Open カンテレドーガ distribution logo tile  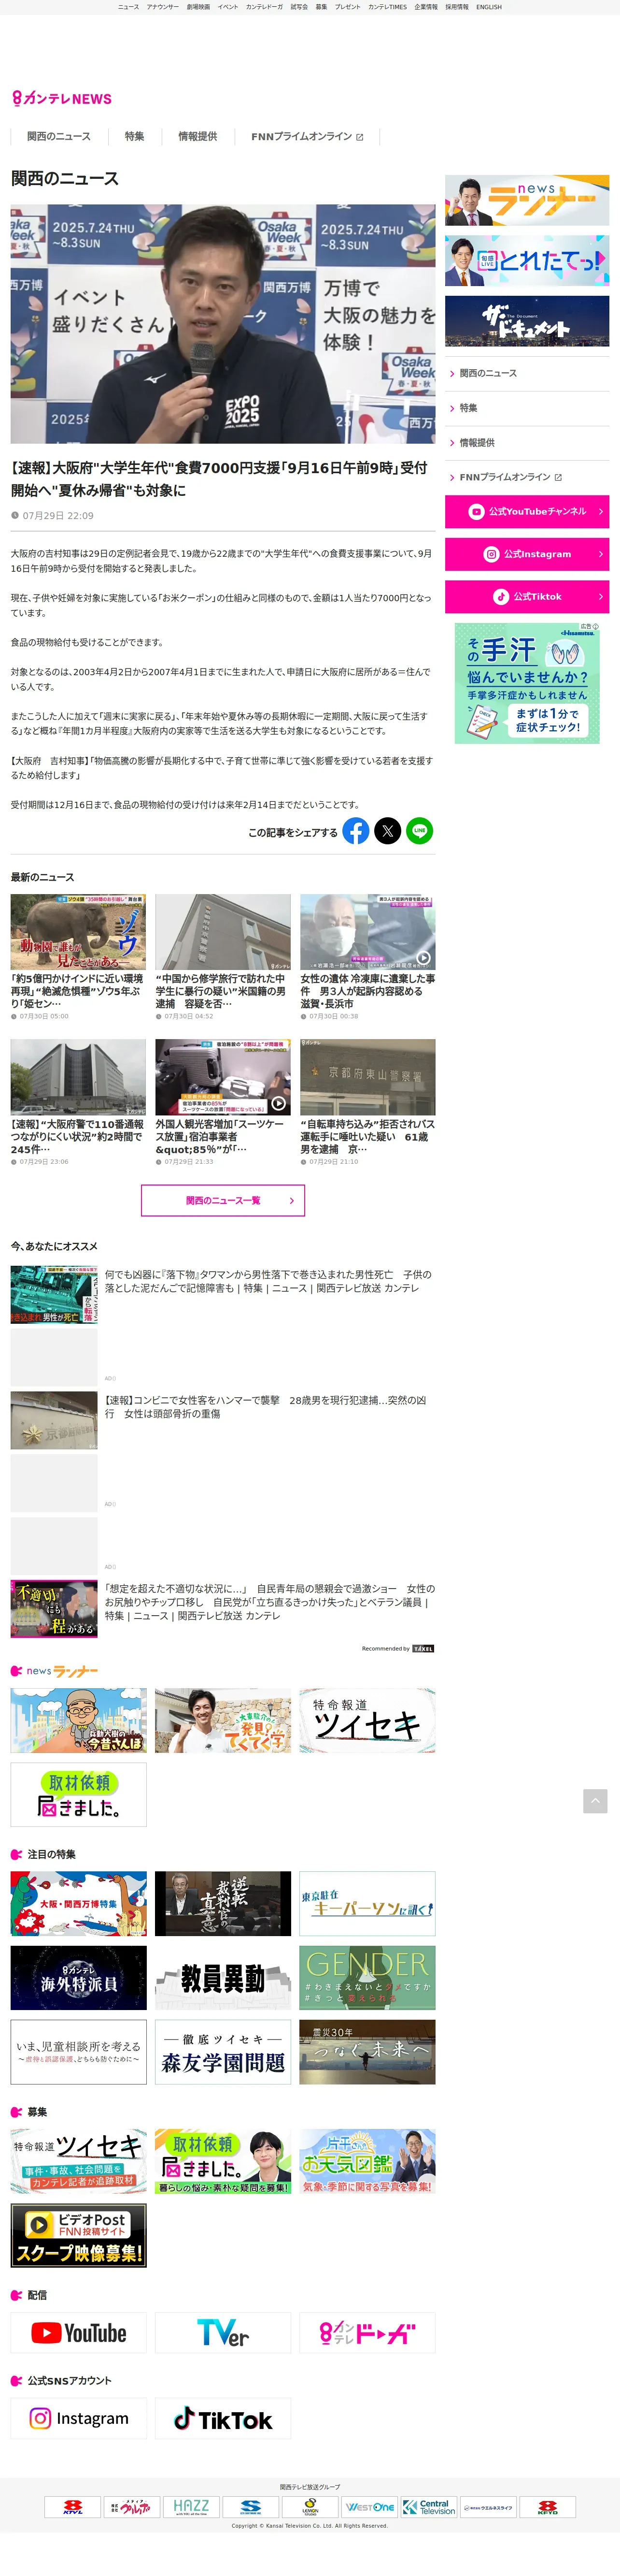click(x=367, y=2333)
